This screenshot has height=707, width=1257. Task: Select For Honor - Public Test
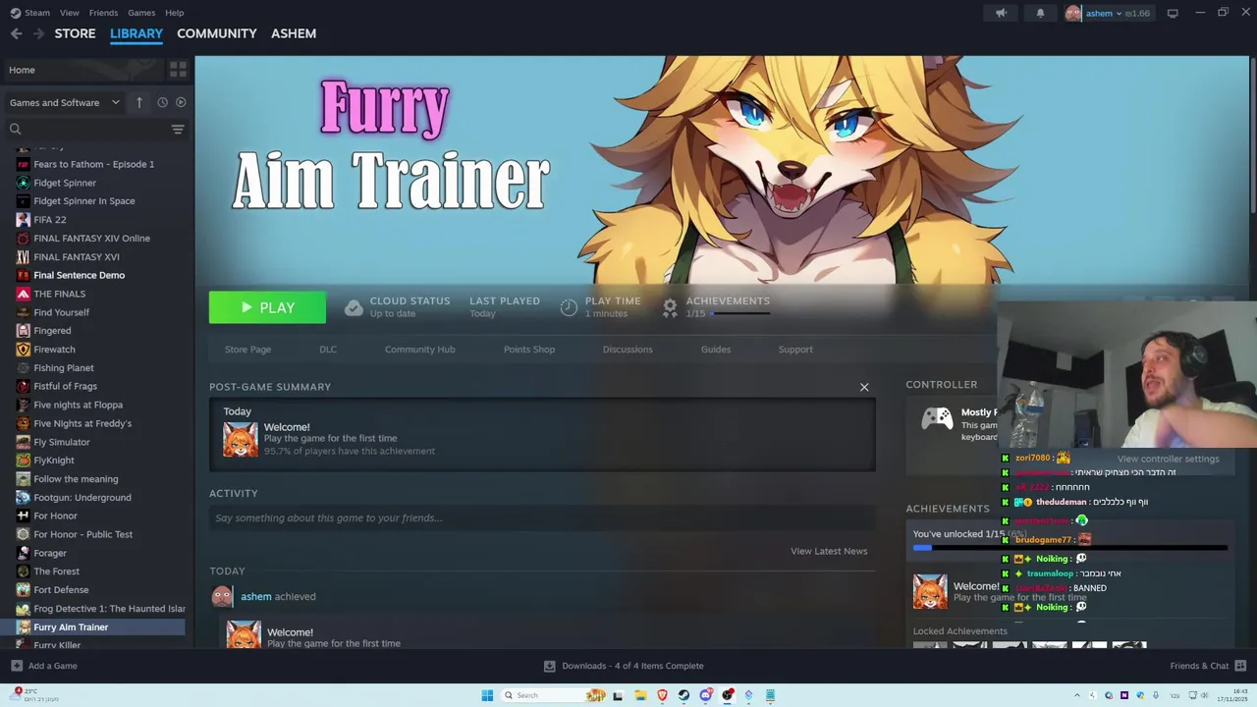tap(82, 534)
